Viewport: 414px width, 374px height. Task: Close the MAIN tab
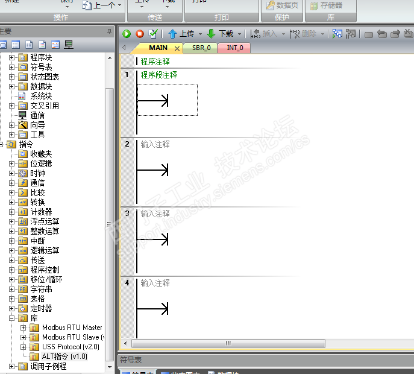tap(177, 48)
